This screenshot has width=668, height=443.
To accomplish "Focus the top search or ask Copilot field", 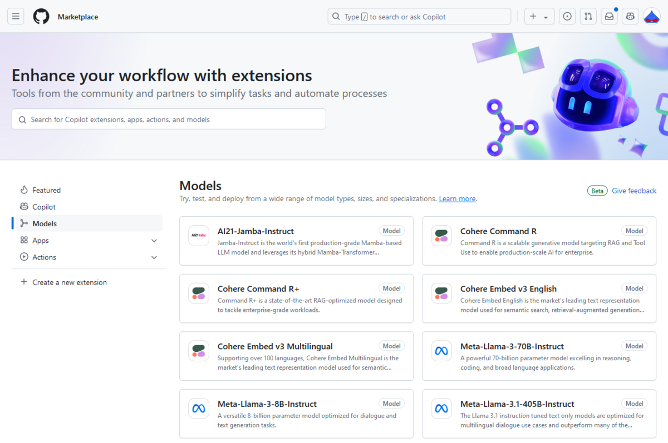I will tap(419, 17).
